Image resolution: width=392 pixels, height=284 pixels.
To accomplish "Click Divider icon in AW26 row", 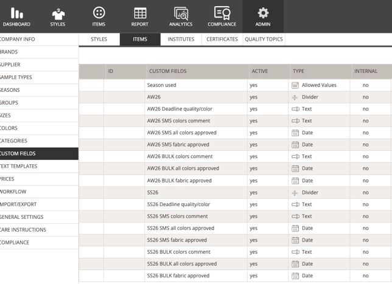I will click(295, 97).
